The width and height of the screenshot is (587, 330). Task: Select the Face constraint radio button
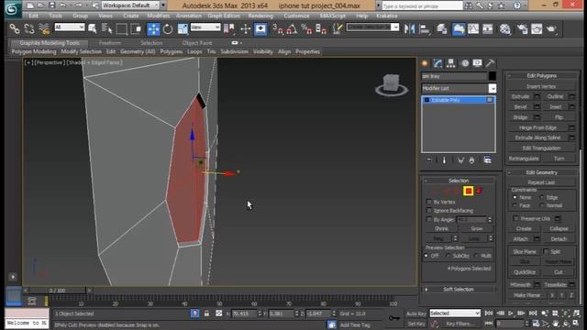(x=515, y=205)
